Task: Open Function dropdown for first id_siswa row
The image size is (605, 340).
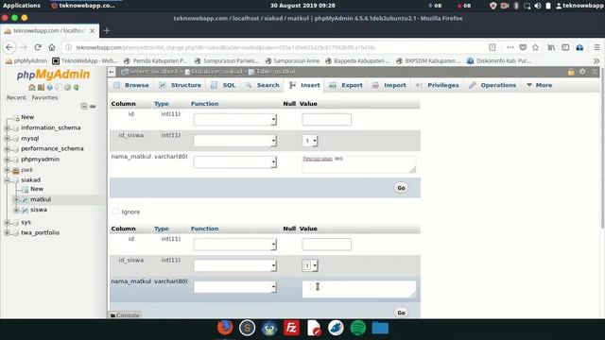Action: pos(235,141)
